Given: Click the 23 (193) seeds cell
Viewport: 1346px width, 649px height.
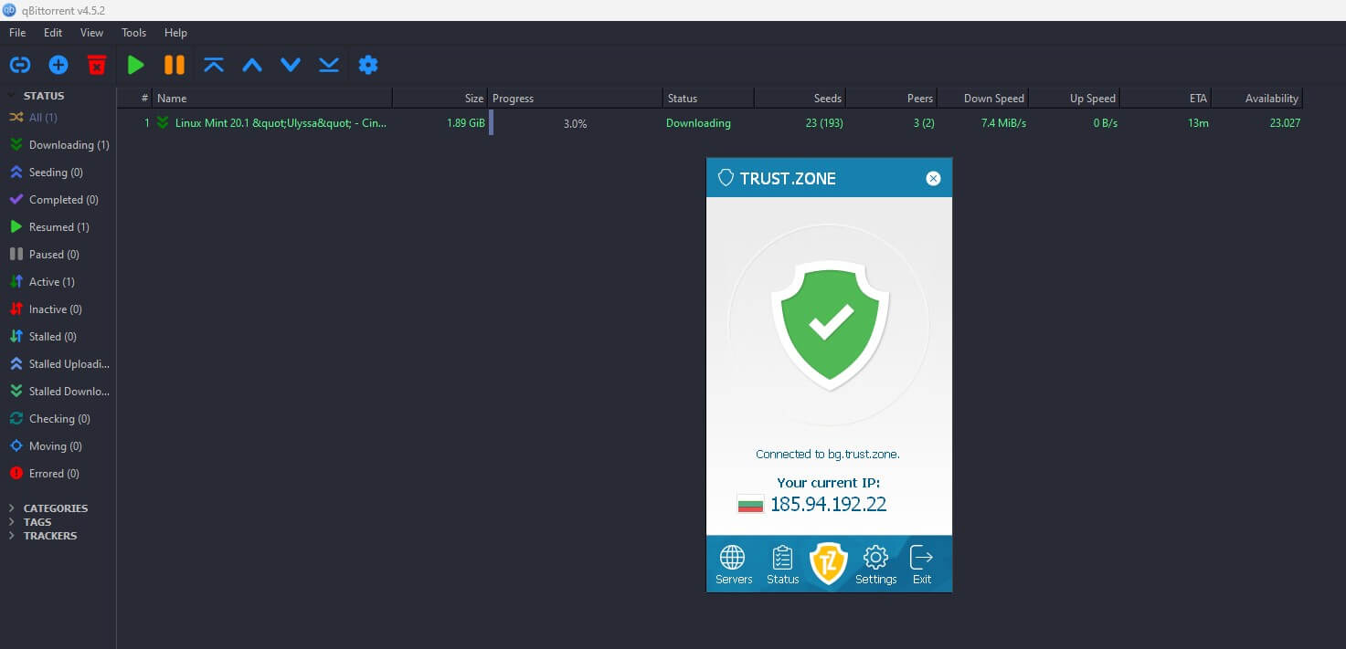Looking at the screenshot, I should pyautogui.click(x=824, y=123).
